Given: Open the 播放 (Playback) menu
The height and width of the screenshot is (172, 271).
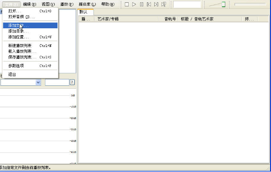Looking at the screenshot, I should coord(67,4).
